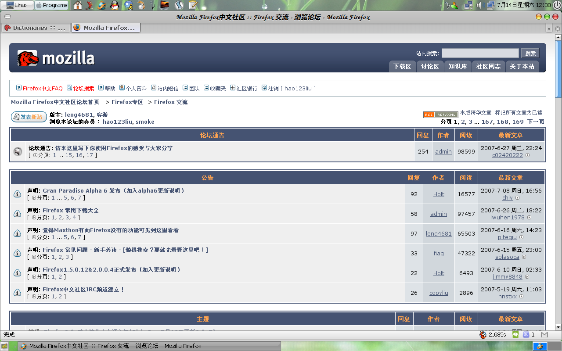Click the Gmail notifier status bar icon

coord(544,334)
